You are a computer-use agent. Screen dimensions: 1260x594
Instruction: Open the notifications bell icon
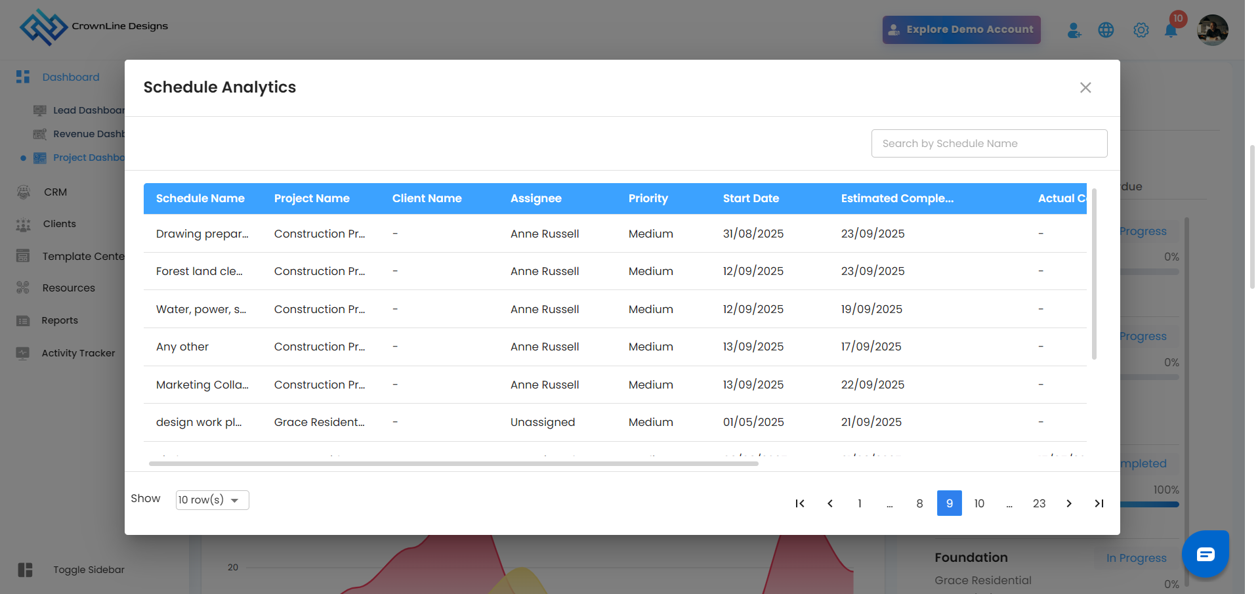[1171, 30]
